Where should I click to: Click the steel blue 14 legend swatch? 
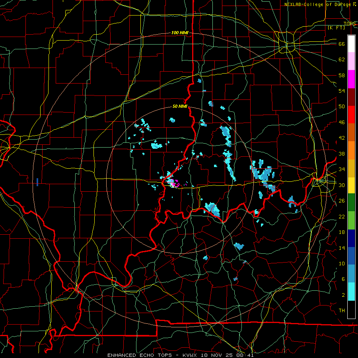click(x=351, y=274)
